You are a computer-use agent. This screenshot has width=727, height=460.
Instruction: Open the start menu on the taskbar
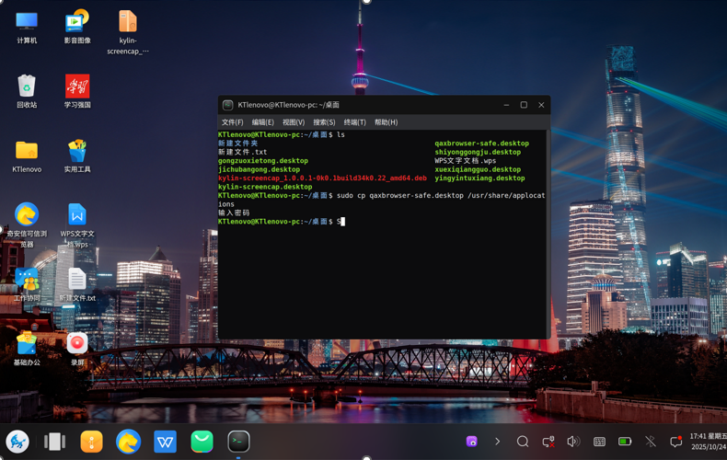tap(17, 442)
